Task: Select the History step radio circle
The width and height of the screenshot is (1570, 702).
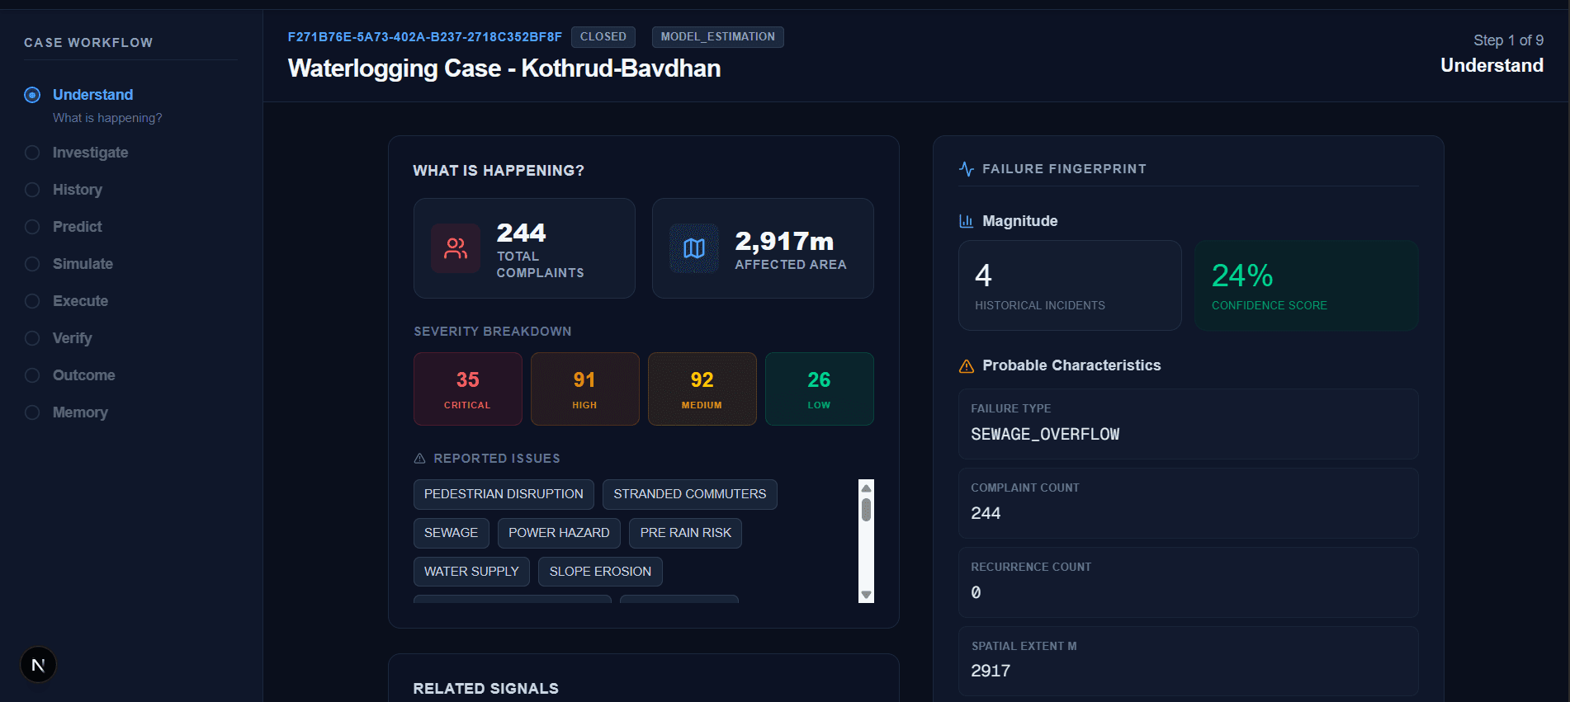Action: (x=32, y=190)
